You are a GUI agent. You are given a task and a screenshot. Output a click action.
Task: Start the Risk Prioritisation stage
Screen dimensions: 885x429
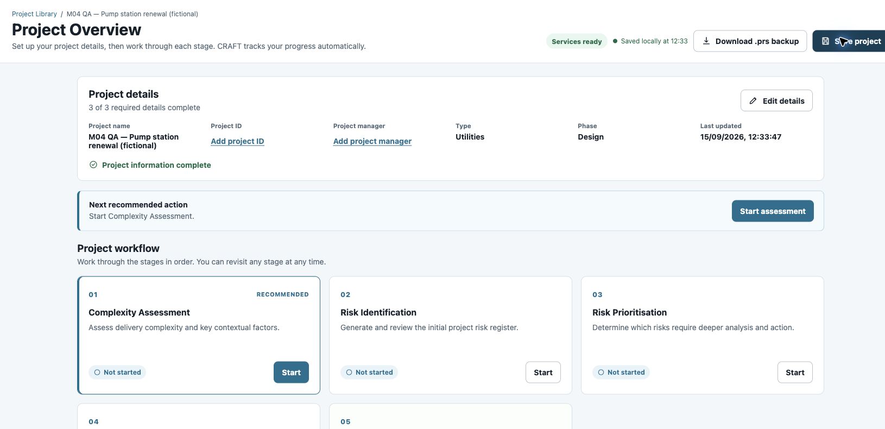(x=795, y=373)
